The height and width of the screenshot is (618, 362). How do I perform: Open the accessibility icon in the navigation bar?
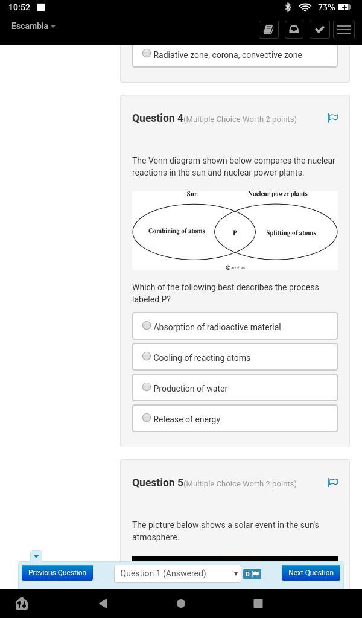(22, 603)
